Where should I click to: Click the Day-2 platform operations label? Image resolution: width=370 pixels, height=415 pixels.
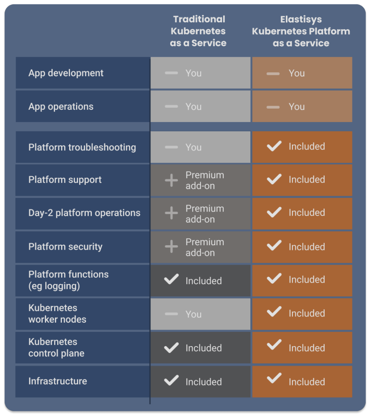[84, 213]
